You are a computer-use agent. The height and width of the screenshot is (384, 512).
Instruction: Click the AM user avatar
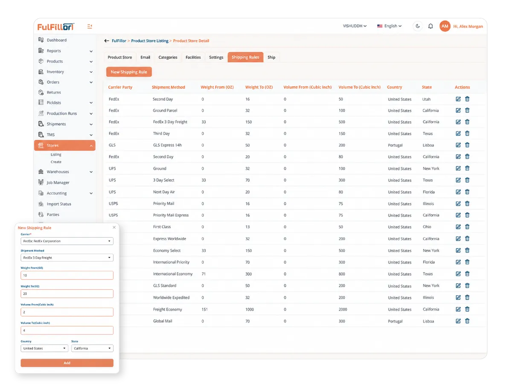tap(445, 26)
